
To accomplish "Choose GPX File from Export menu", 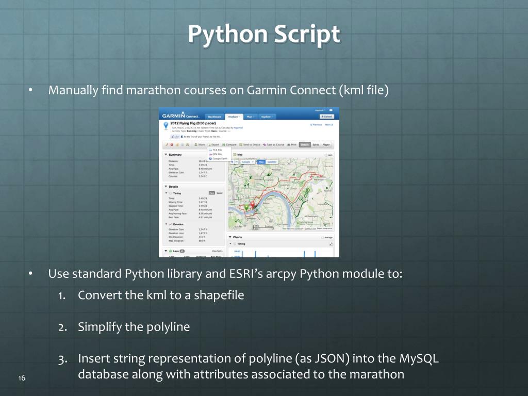I will pyautogui.click(x=215, y=154).
